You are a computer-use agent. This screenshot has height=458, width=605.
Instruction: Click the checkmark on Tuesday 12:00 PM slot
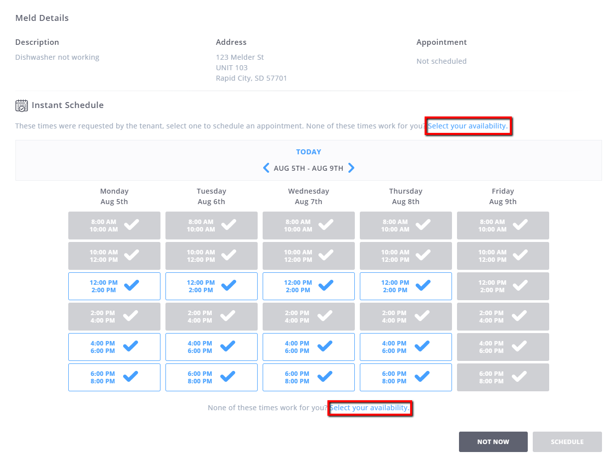229,285
